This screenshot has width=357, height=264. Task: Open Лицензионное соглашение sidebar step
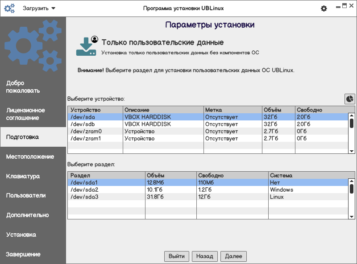coord(25,114)
